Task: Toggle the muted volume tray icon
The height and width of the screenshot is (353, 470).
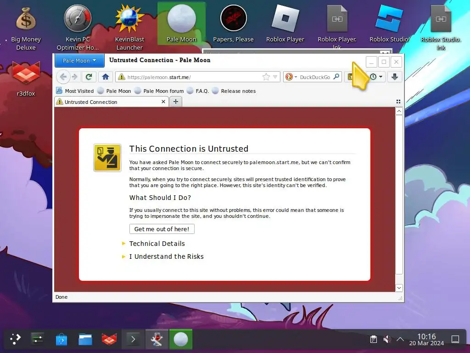Action: click(x=387, y=339)
